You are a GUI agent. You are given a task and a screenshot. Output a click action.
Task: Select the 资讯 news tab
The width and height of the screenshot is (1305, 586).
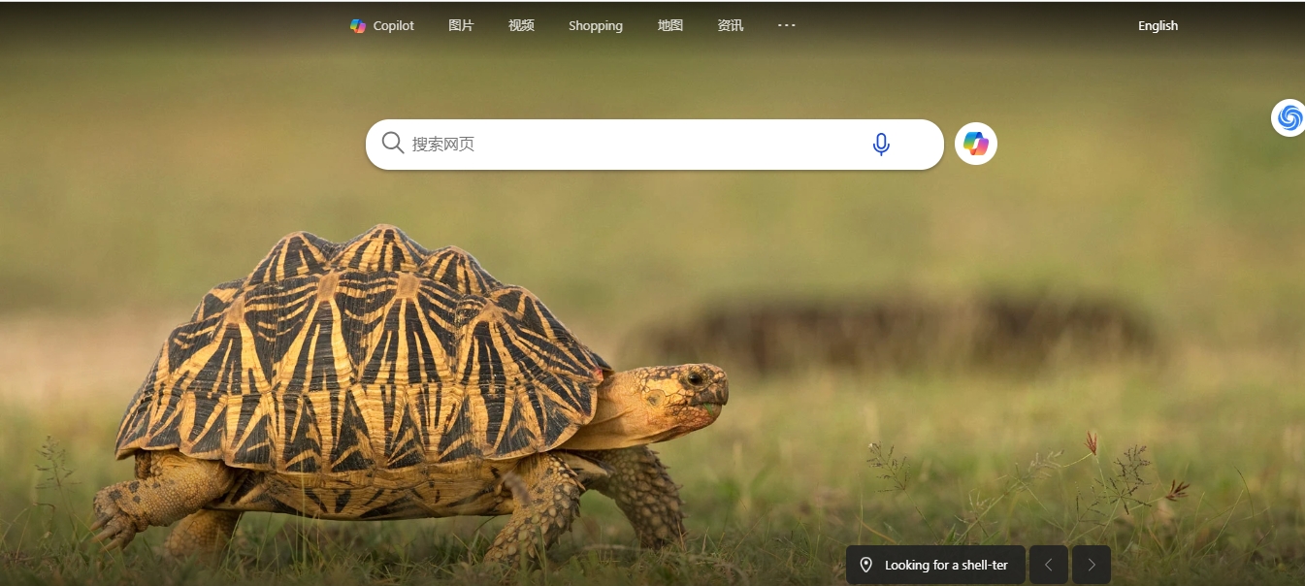[731, 26]
